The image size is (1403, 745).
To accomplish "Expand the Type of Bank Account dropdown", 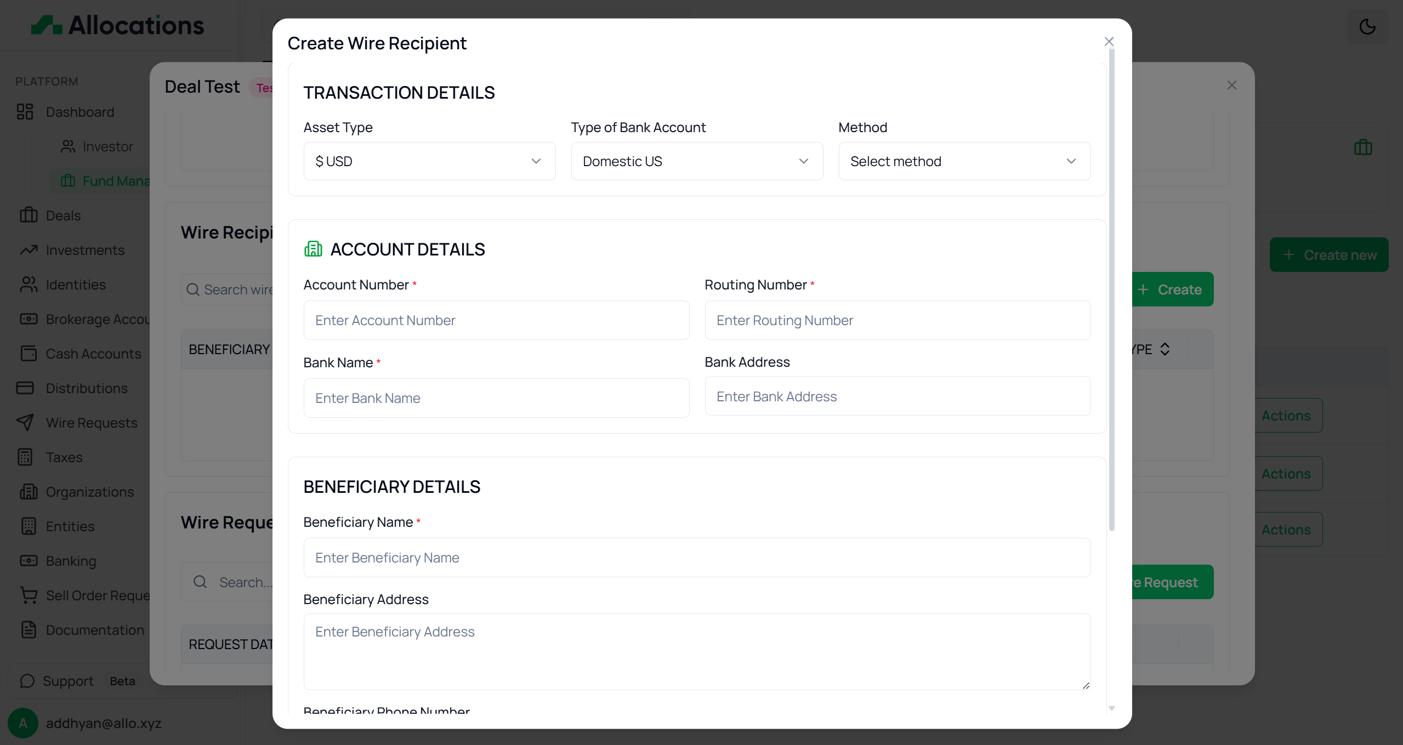I will (696, 161).
